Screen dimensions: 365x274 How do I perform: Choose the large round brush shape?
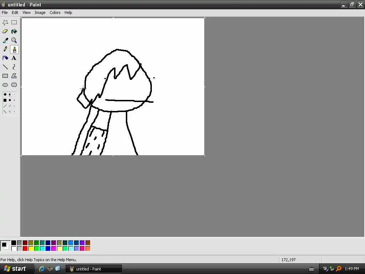tap(5, 94)
